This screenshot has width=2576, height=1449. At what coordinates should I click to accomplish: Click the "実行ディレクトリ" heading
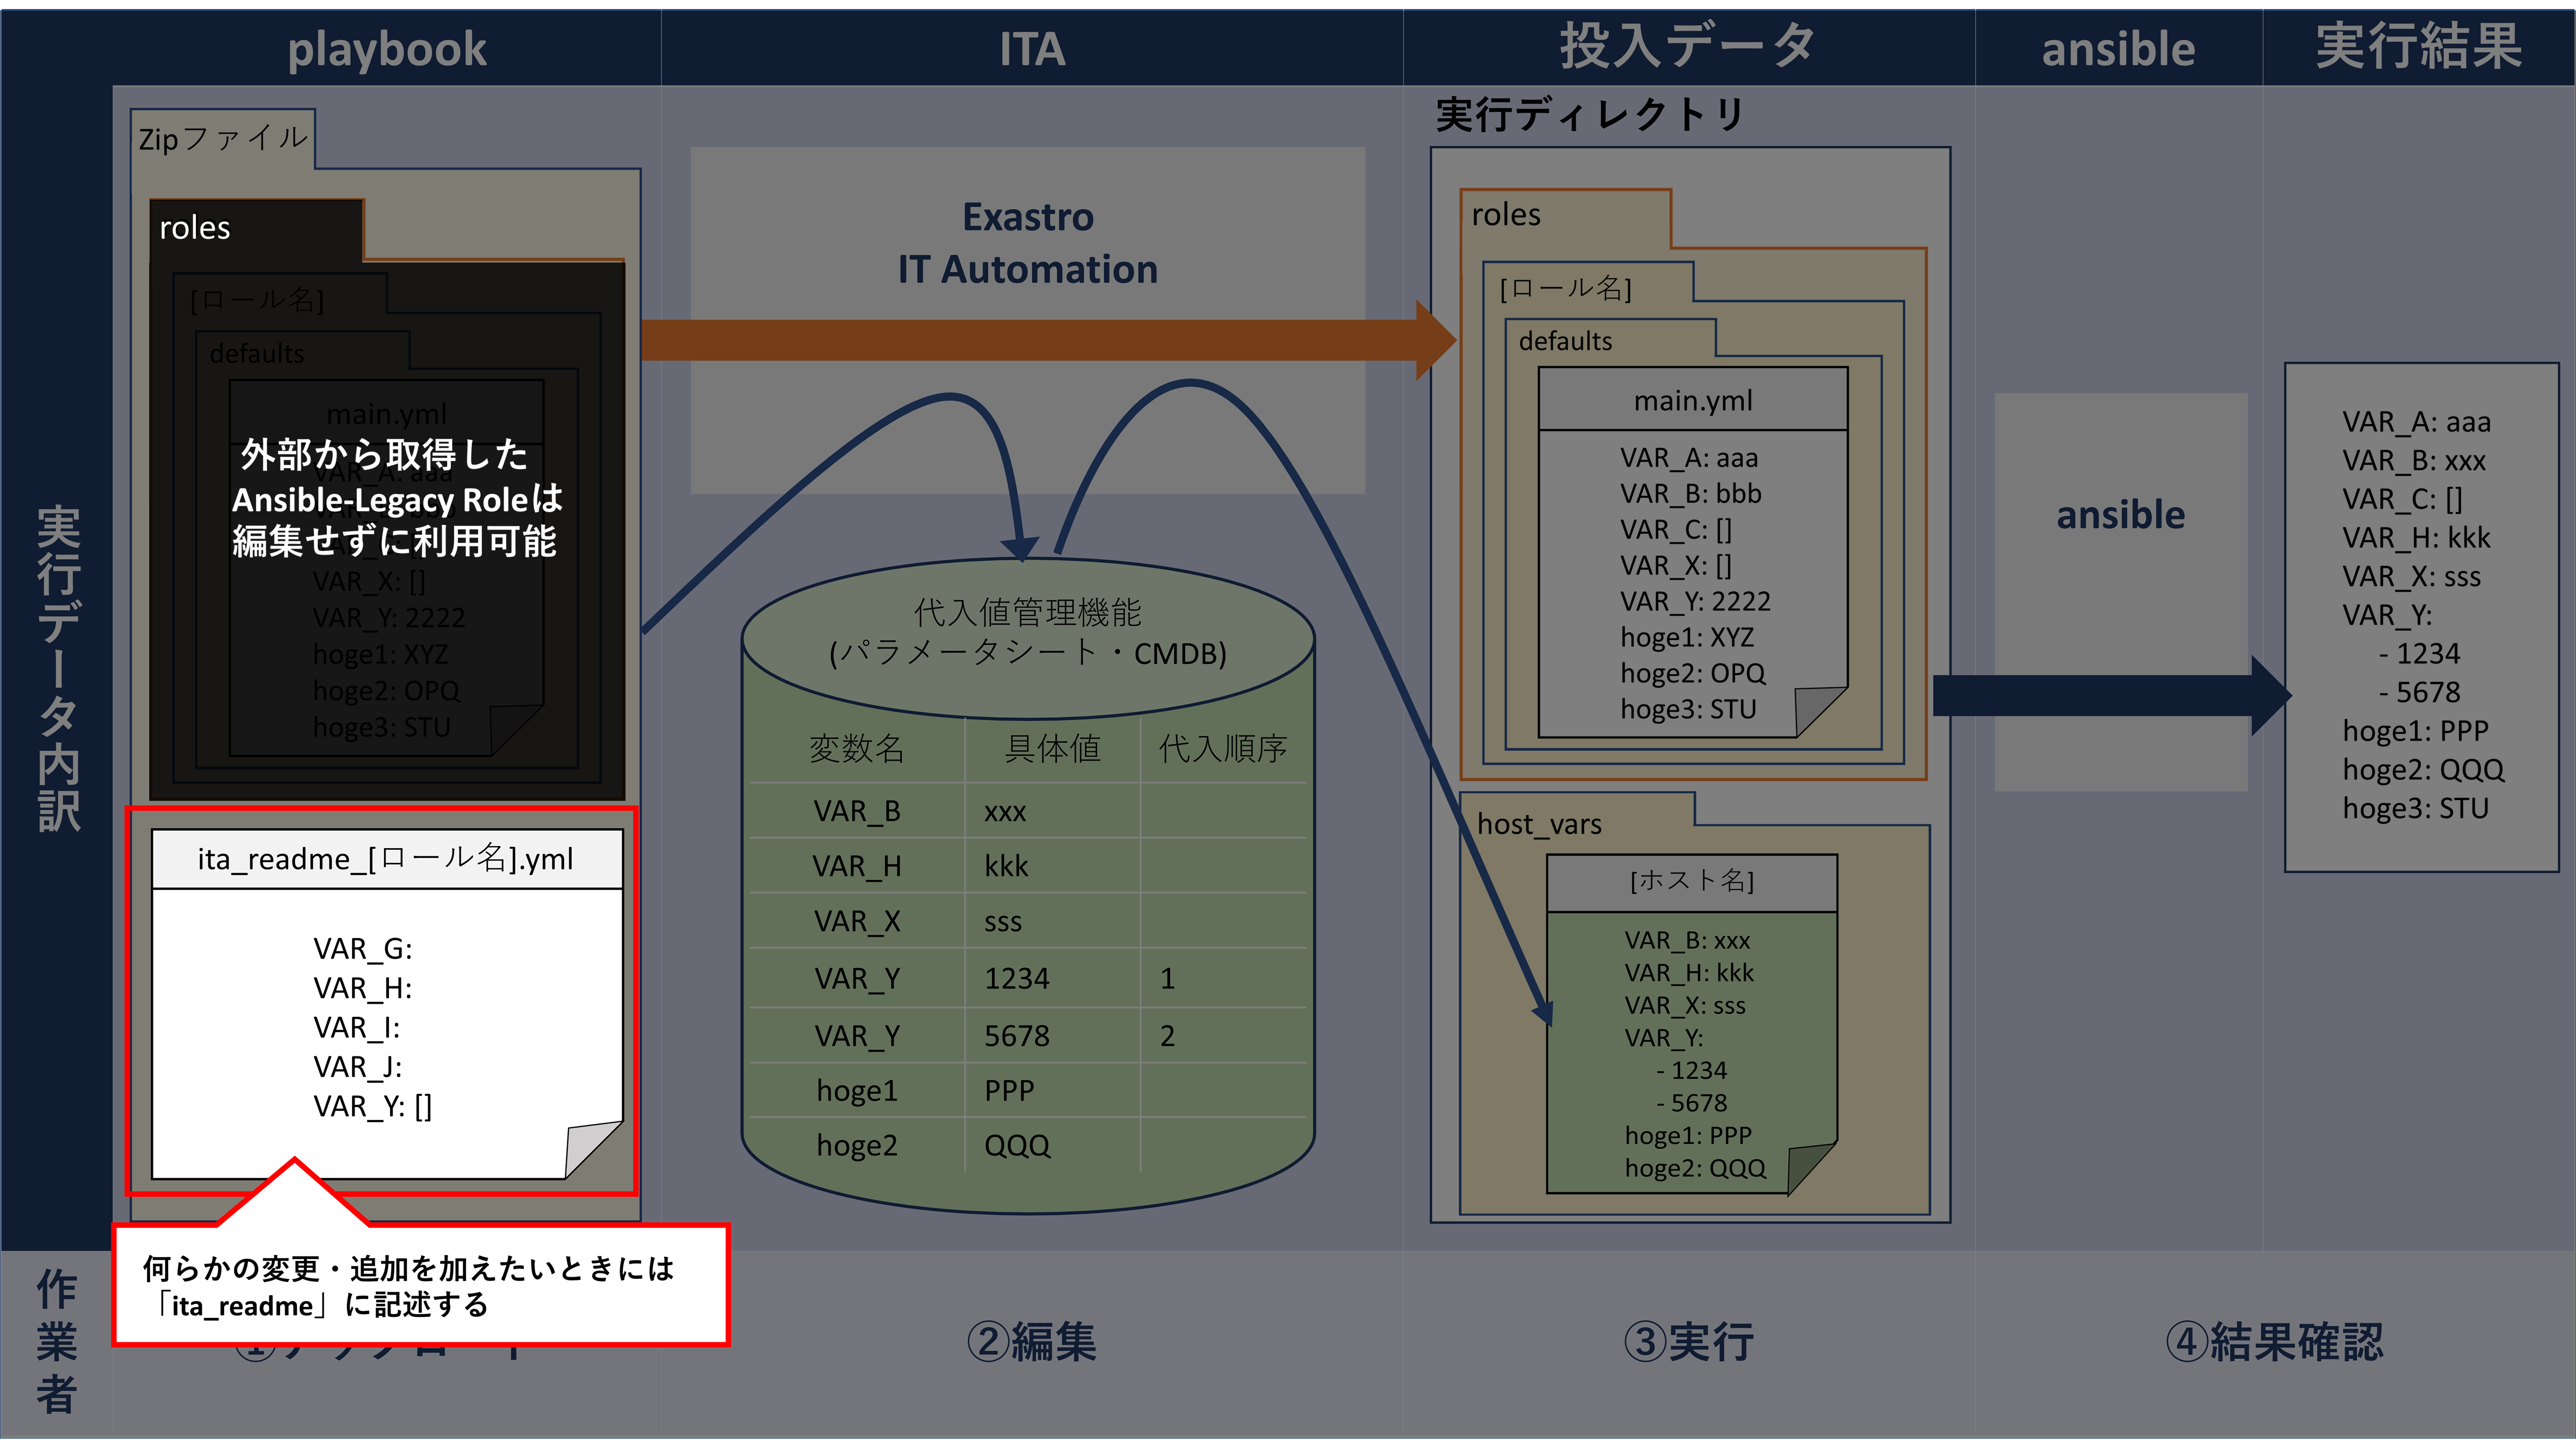point(1590,115)
